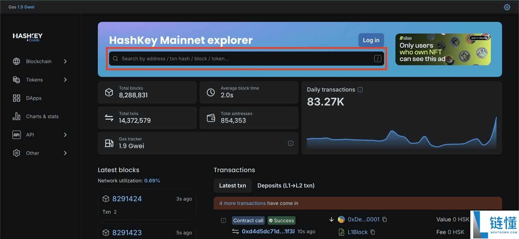Click the Total addresses wallet icon
519x239 pixels.
point(211,118)
